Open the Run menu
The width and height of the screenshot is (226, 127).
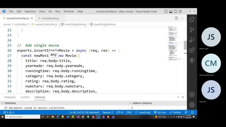pos(58,11)
